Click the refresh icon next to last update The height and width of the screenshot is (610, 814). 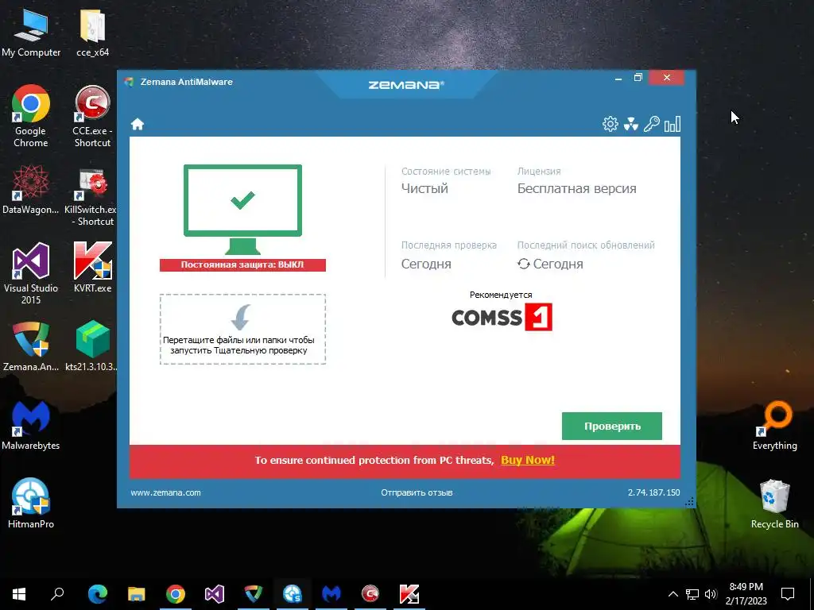[x=523, y=264]
